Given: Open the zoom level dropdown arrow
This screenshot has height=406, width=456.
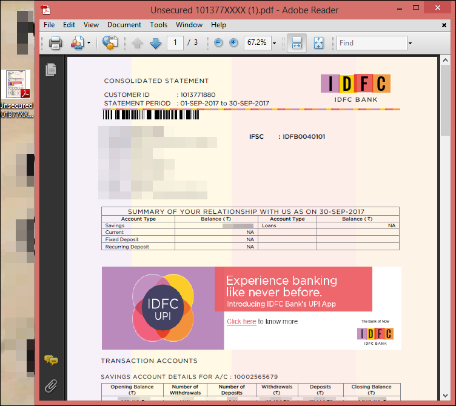Looking at the screenshot, I should 274,43.
